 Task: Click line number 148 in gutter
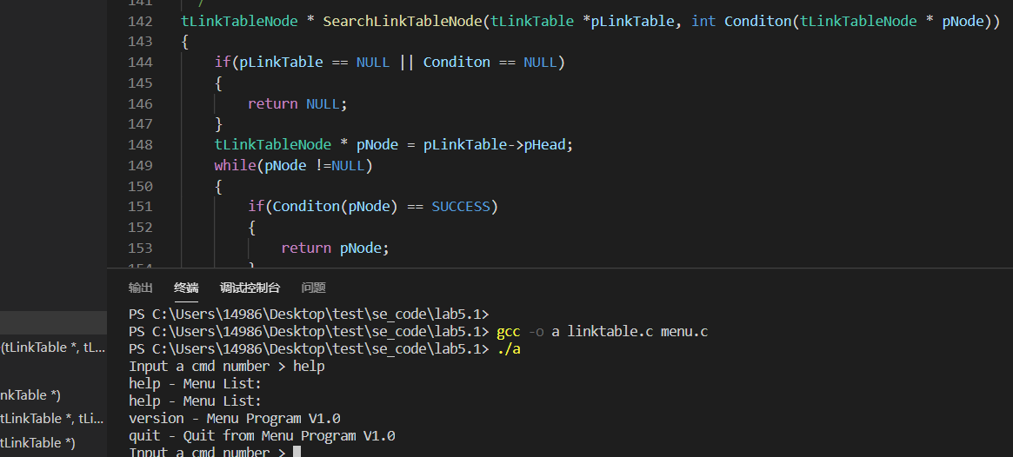coord(139,145)
